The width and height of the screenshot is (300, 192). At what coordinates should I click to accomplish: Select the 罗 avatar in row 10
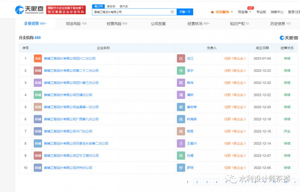pyautogui.click(x=181, y=168)
